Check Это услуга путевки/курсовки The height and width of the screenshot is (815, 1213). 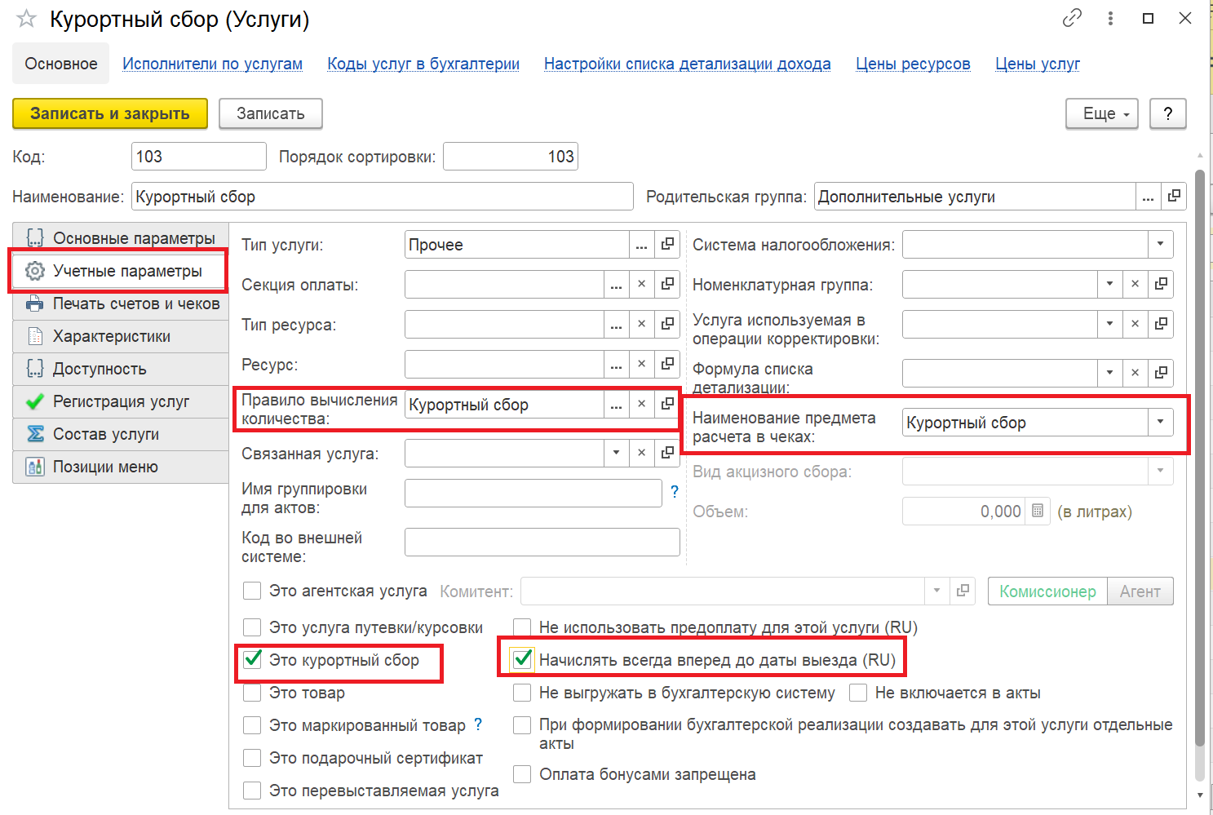[253, 627]
